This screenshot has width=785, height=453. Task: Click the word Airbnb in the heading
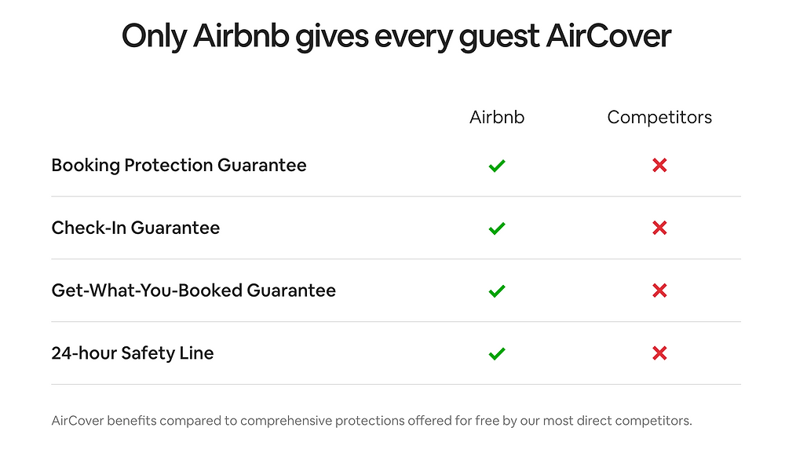[x=241, y=36]
